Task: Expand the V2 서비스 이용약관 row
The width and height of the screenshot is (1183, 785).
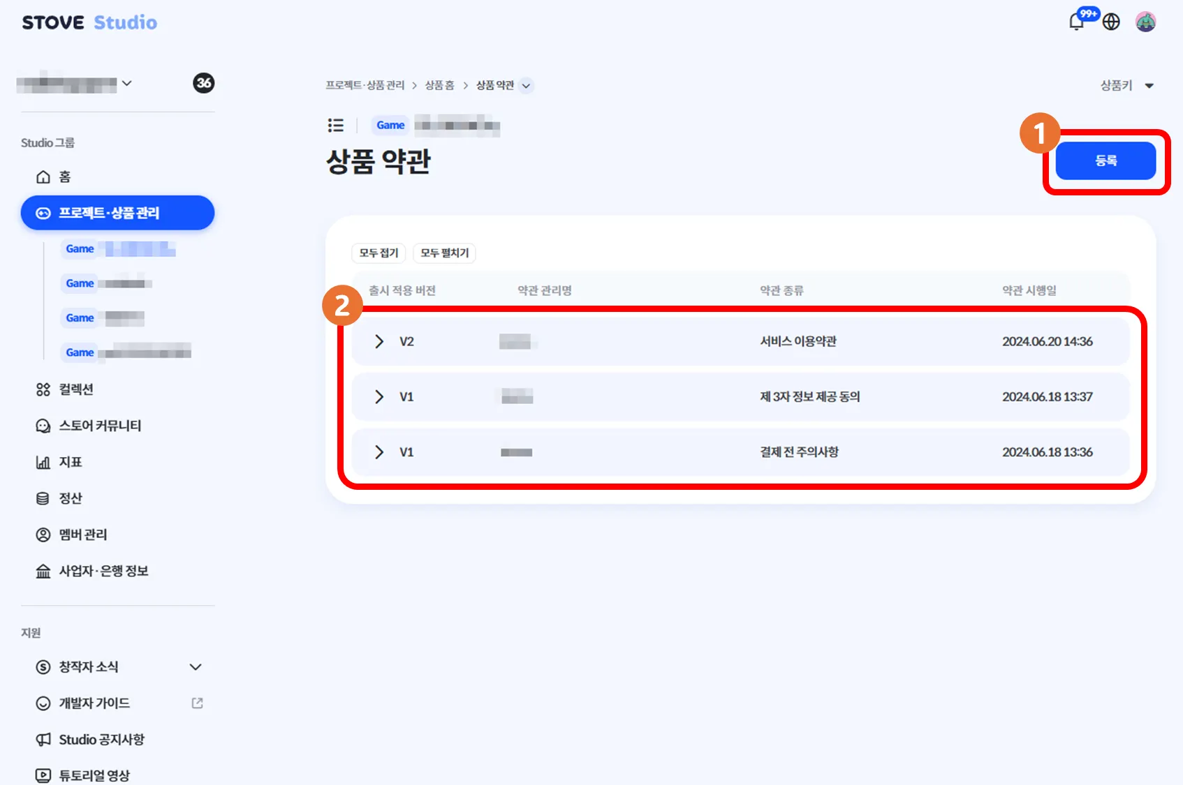Action: click(x=379, y=341)
